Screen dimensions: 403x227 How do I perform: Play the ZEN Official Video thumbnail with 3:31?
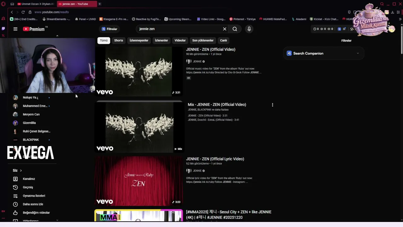[x=139, y=72]
